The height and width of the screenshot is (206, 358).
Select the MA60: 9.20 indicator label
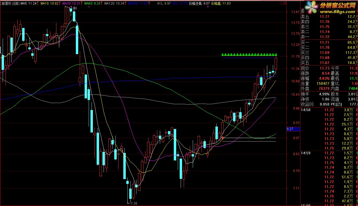tap(92, 3)
